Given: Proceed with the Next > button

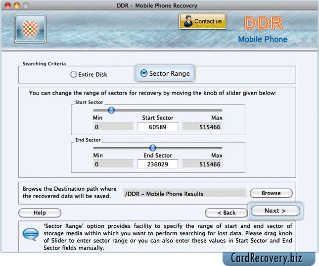Looking at the screenshot, I should coord(275,211).
